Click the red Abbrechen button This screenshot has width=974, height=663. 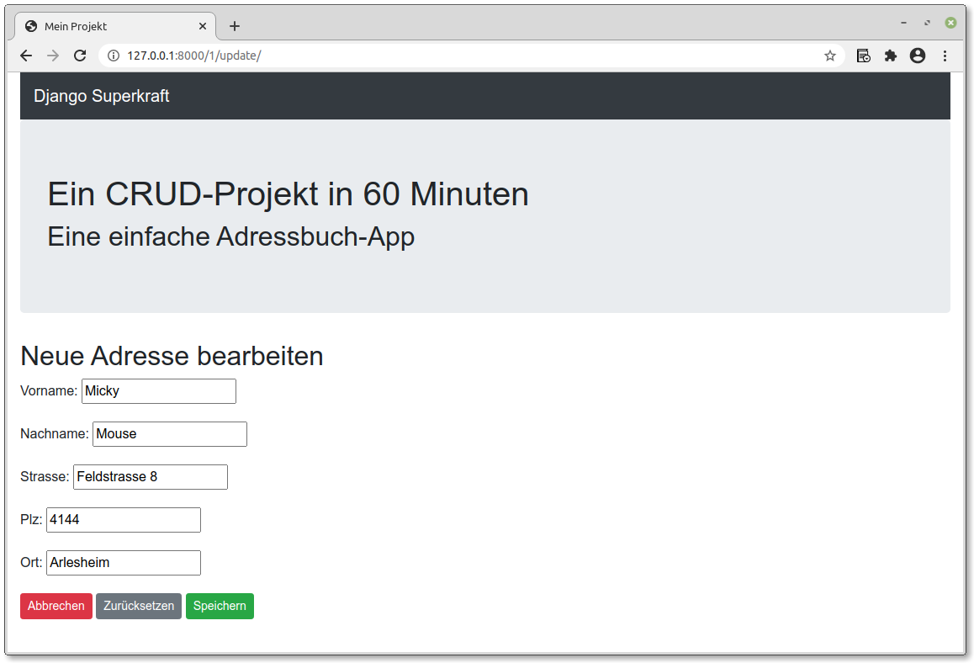(56, 606)
